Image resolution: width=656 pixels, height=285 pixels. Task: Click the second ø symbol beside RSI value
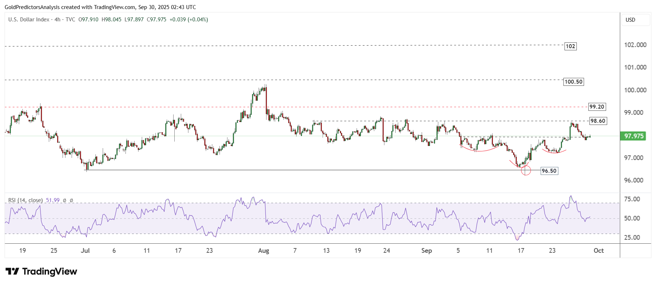coord(71,200)
